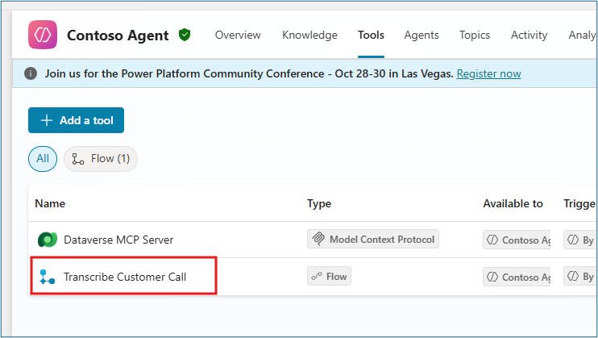Open the Overview tab
The height and width of the screenshot is (338, 598).
(x=238, y=35)
